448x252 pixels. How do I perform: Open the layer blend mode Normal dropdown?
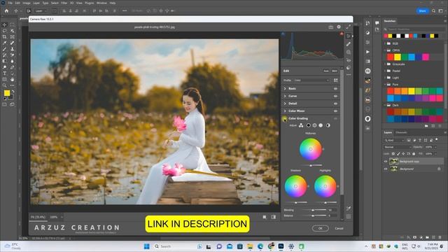point(398,147)
